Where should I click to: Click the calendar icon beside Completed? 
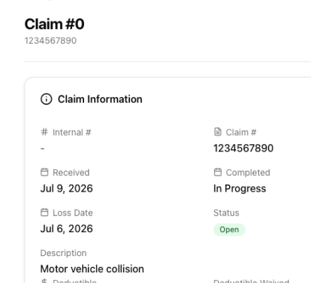click(218, 172)
